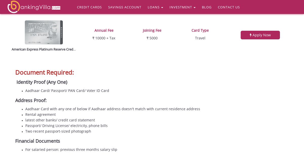
Task: Go to the Savings Account page
Action: coord(125,7)
